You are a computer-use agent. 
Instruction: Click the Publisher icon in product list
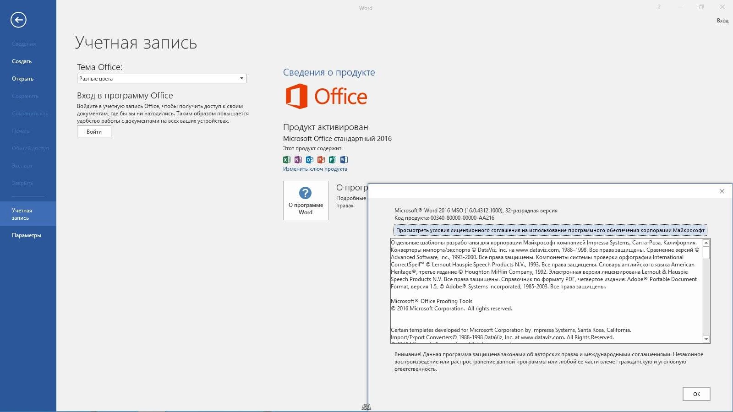(332, 160)
